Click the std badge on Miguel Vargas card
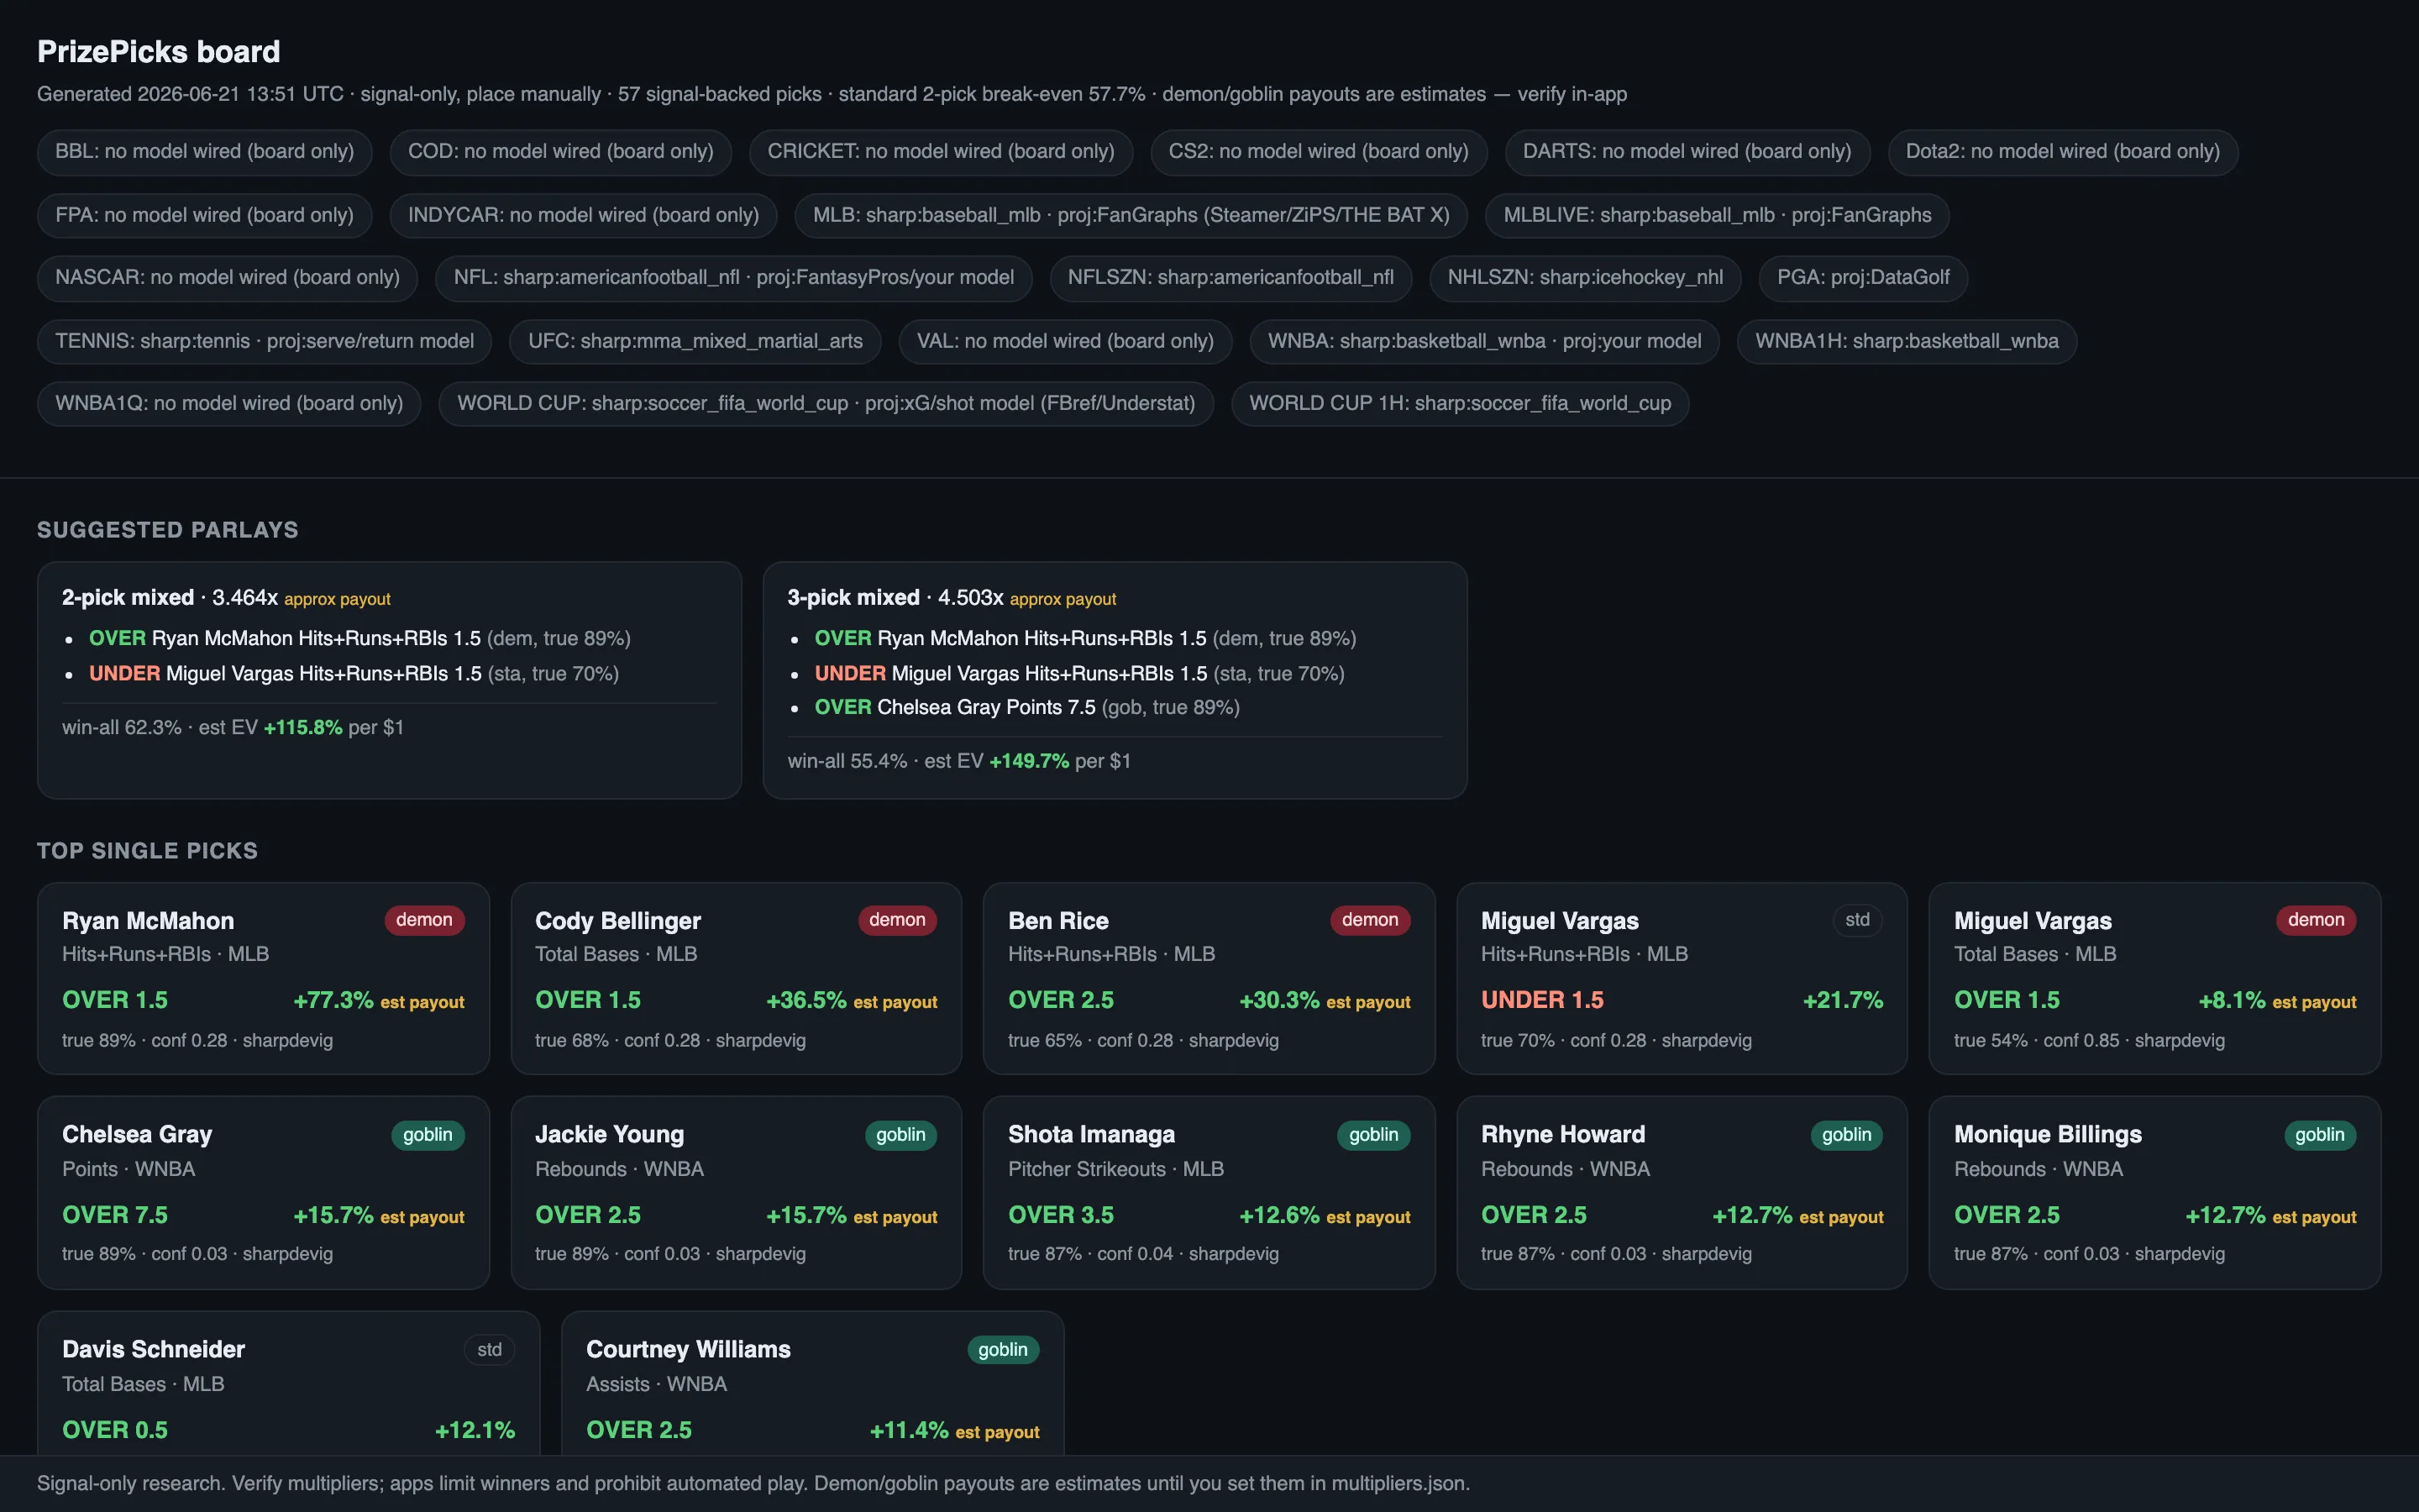 tap(1857, 920)
